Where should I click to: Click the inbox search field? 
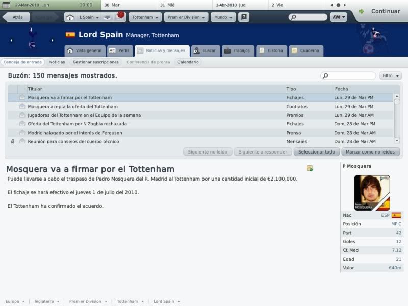(348, 75)
